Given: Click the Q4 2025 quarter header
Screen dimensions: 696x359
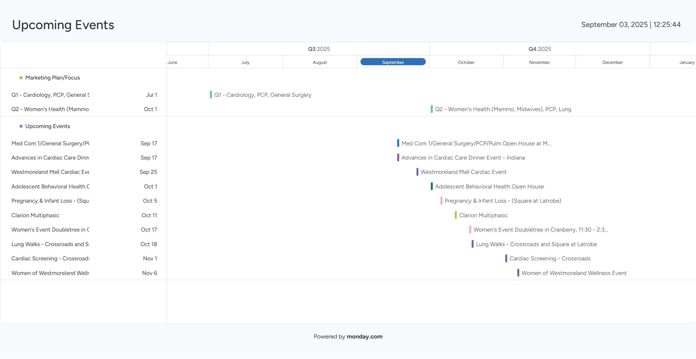Looking at the screenshot, I should 539,49.
